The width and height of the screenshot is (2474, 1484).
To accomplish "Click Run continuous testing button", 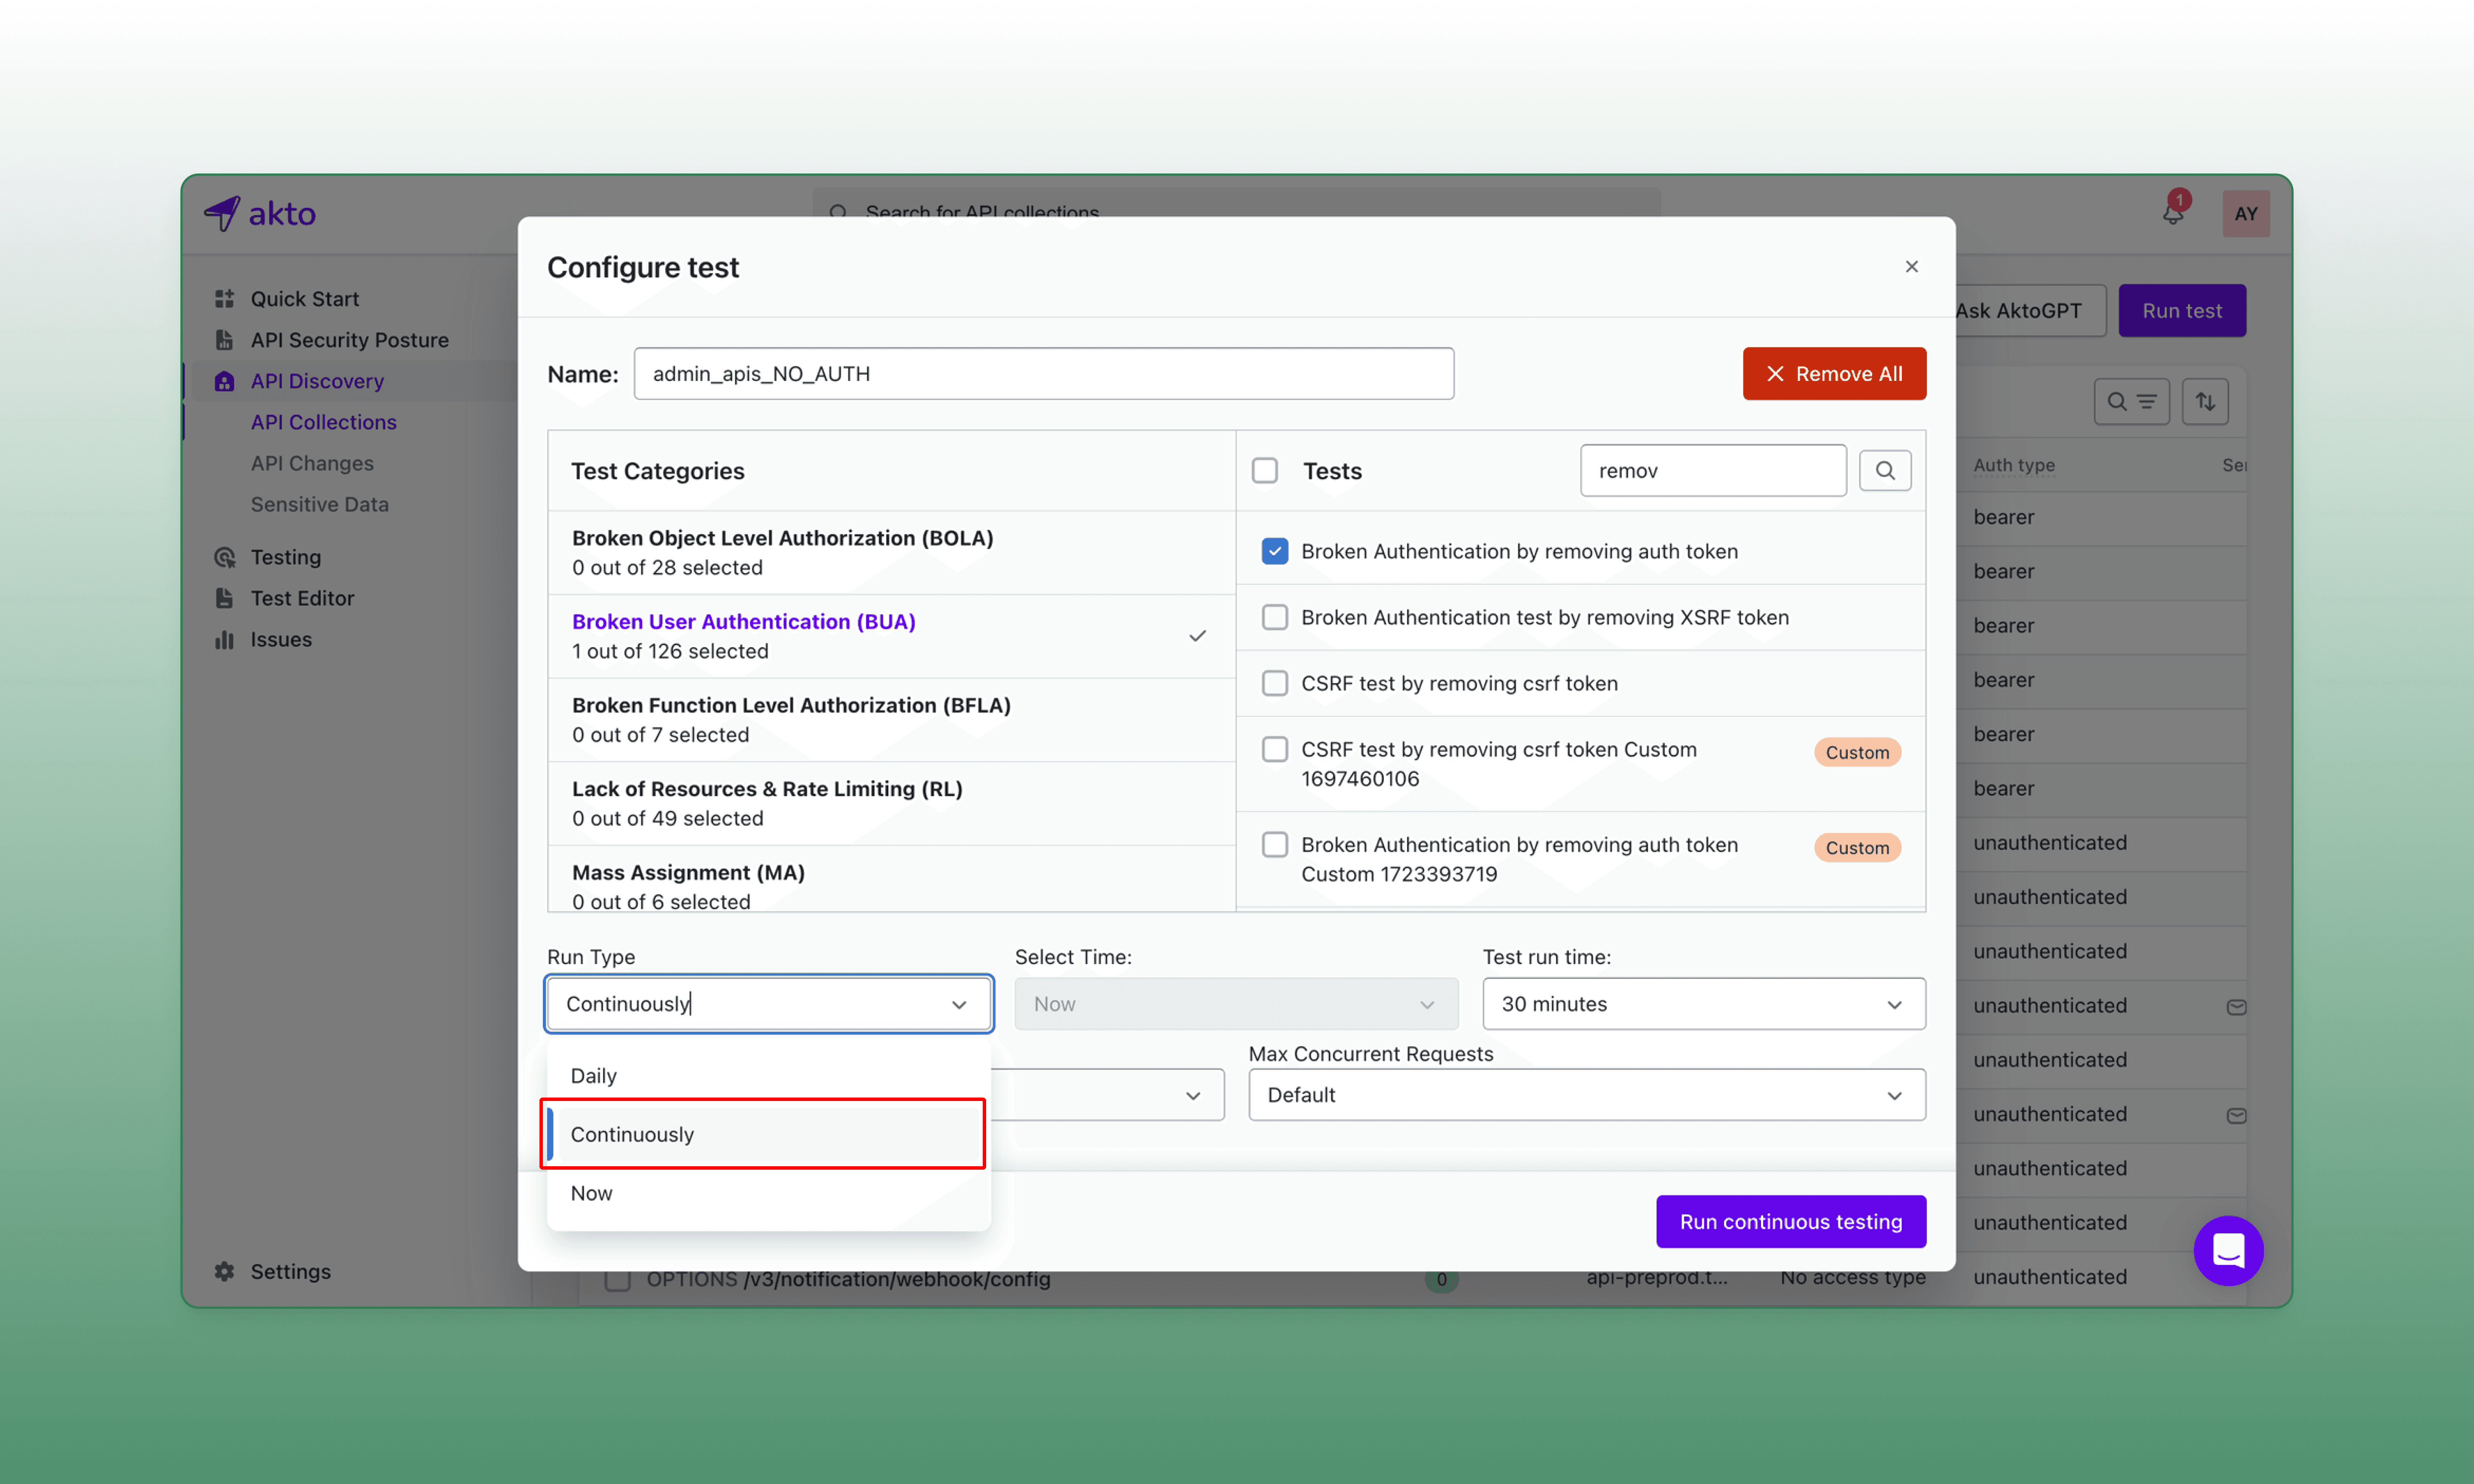I will click(x=1790, y=1221).
